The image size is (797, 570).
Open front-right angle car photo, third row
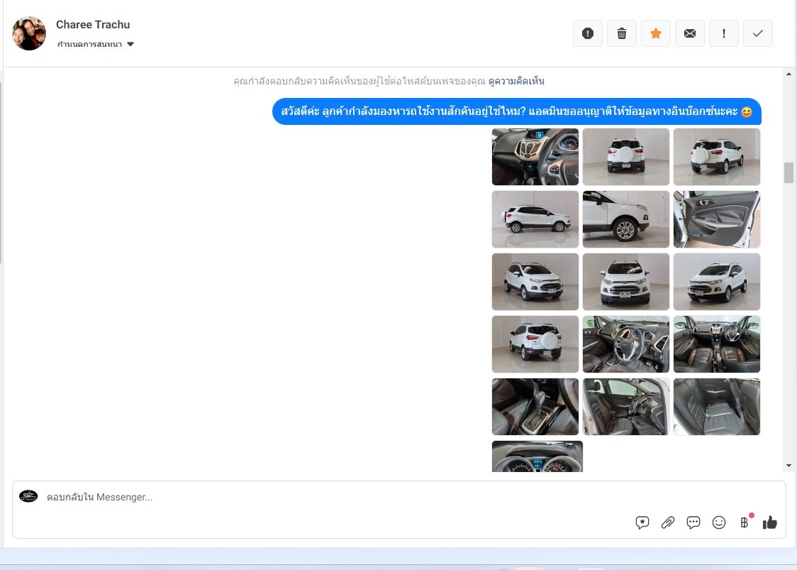point(717,282)
